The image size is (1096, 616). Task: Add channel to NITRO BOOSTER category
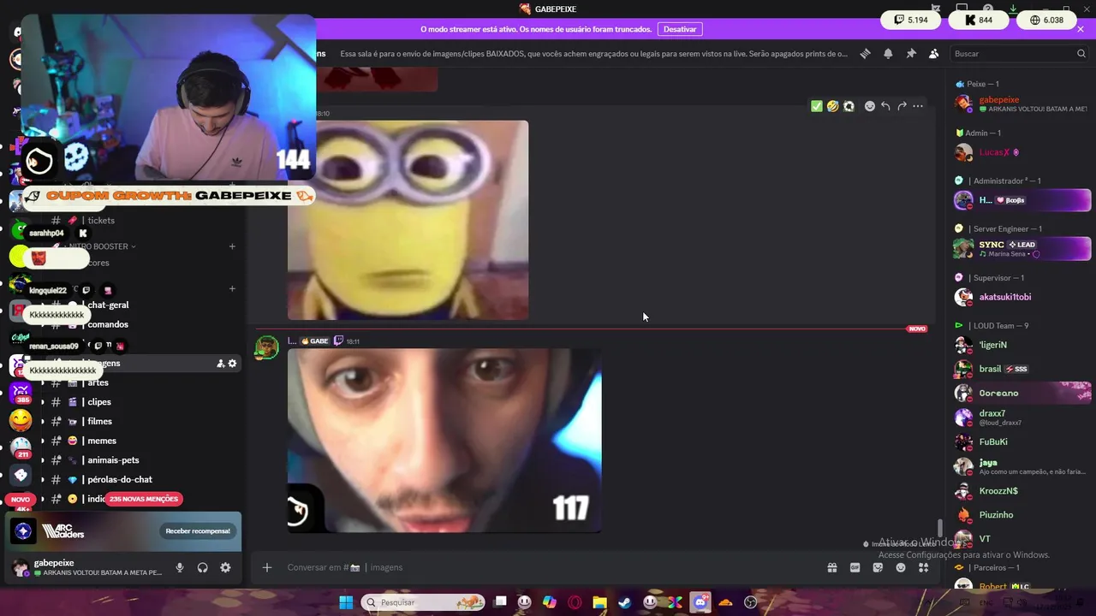[232, 246]
